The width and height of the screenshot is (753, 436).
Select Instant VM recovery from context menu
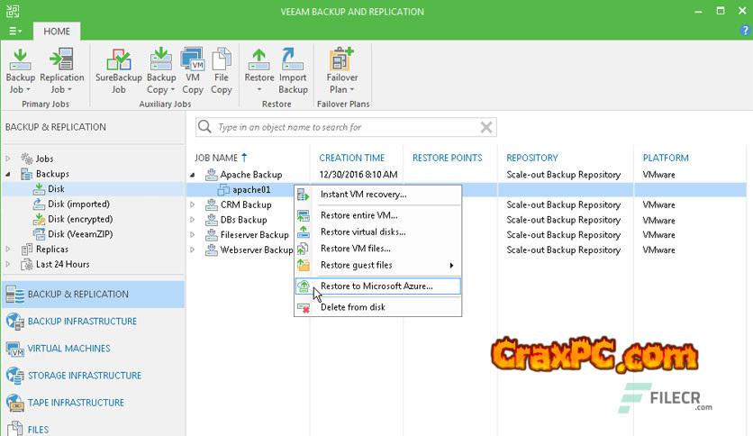pyautogui.click(x=363, y=194)
